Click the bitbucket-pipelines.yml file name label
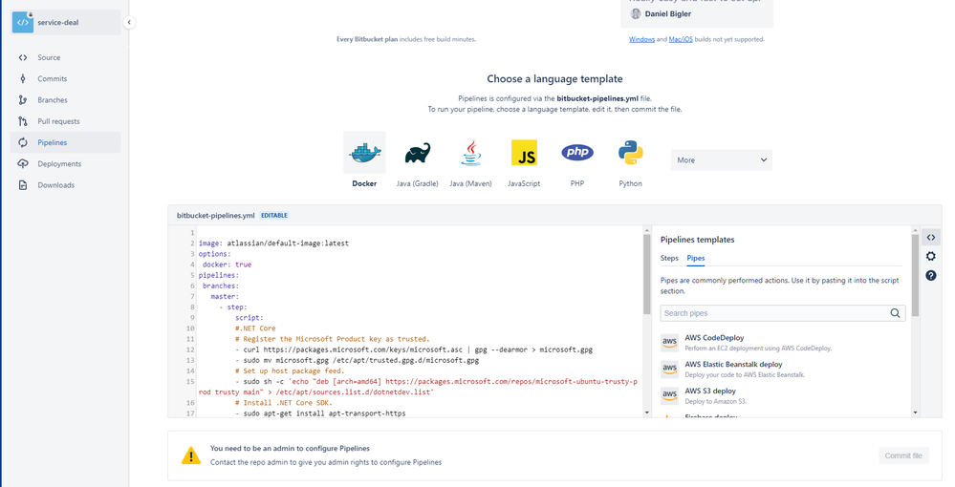Screen dimensions: 955x487 point(216,216)
